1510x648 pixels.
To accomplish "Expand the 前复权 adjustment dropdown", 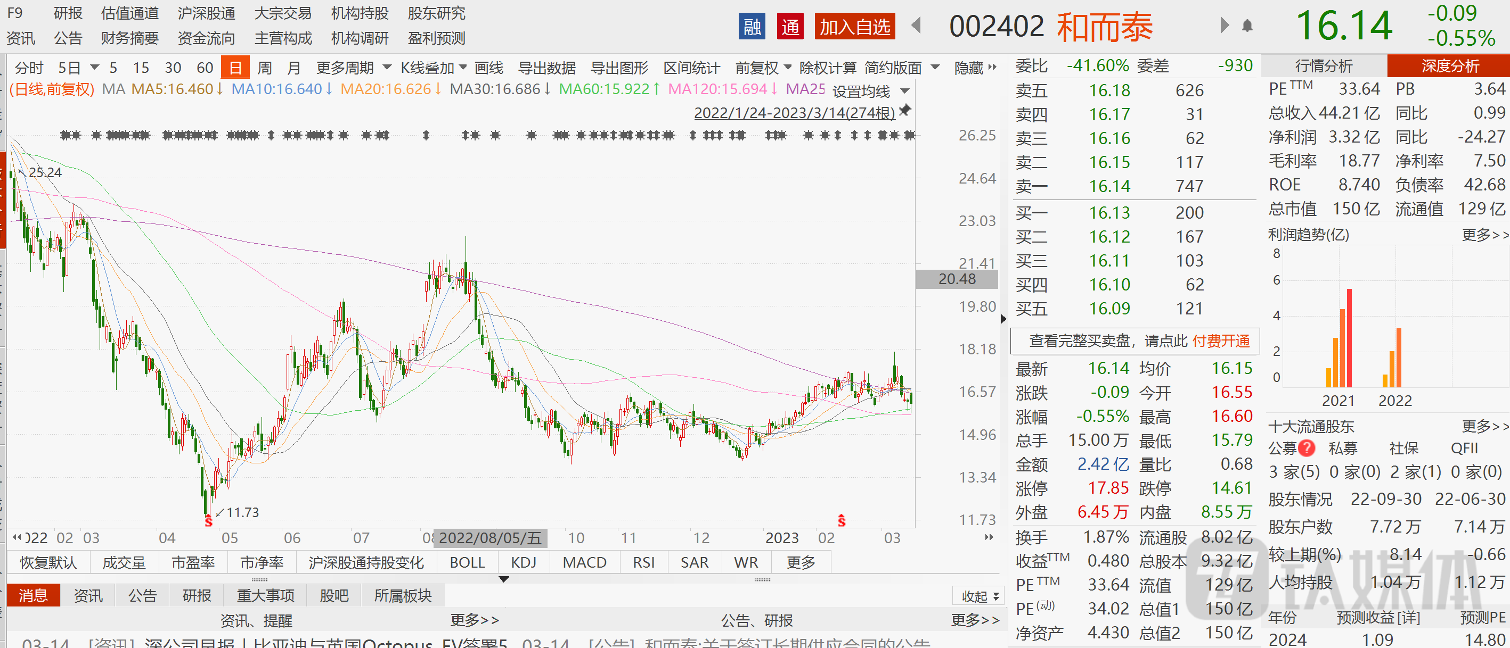I will point(763,68).
